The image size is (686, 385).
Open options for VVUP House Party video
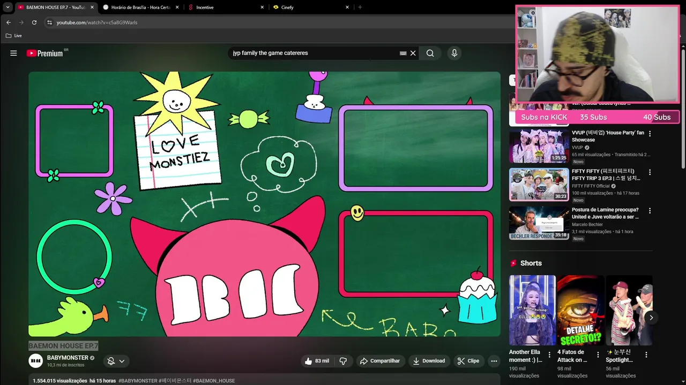coord(650,134)
